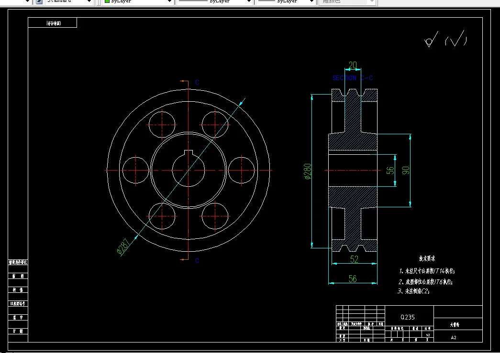Select the lower hatched hub area in section

pyautogui.click(x=353, y=197)
